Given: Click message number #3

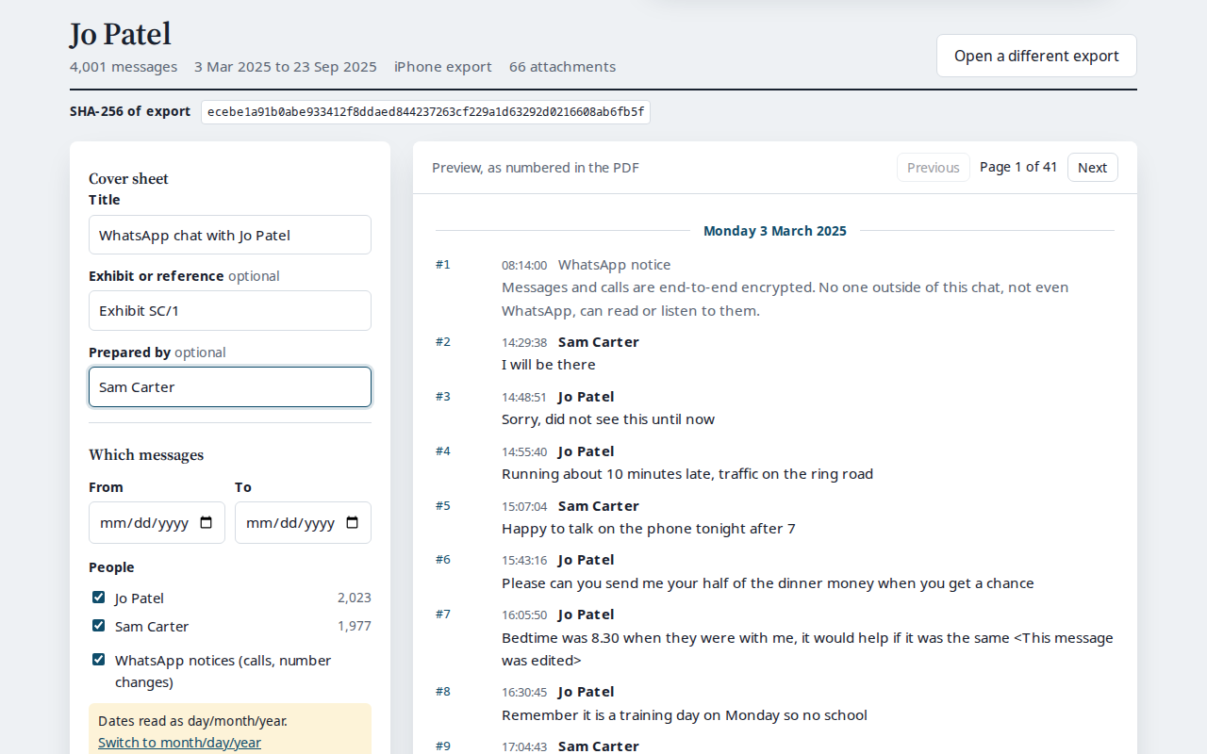Looking at the screenshot, I should coord(443,397).
